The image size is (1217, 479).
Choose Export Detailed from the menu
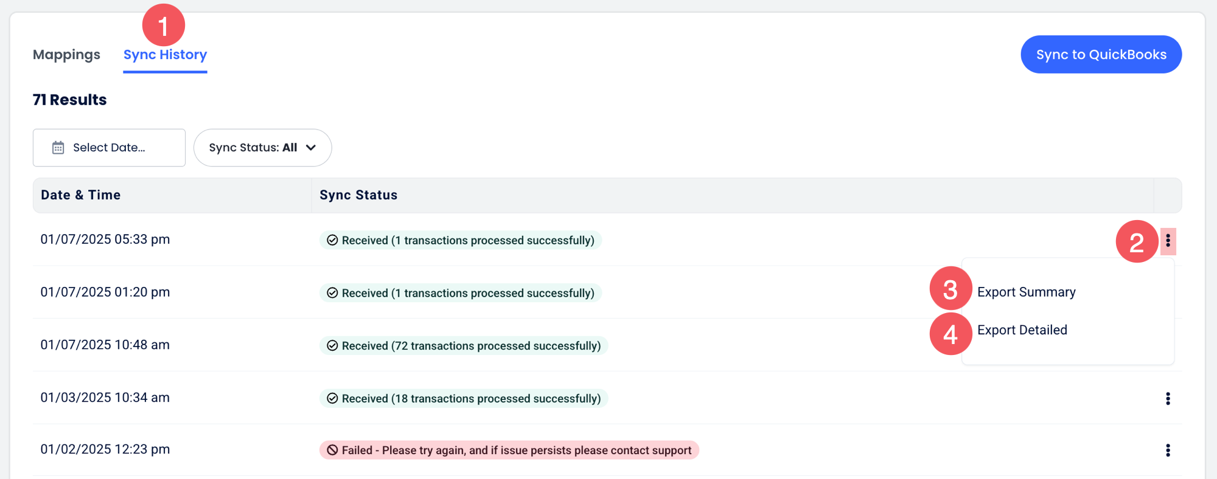point(1022,330)
